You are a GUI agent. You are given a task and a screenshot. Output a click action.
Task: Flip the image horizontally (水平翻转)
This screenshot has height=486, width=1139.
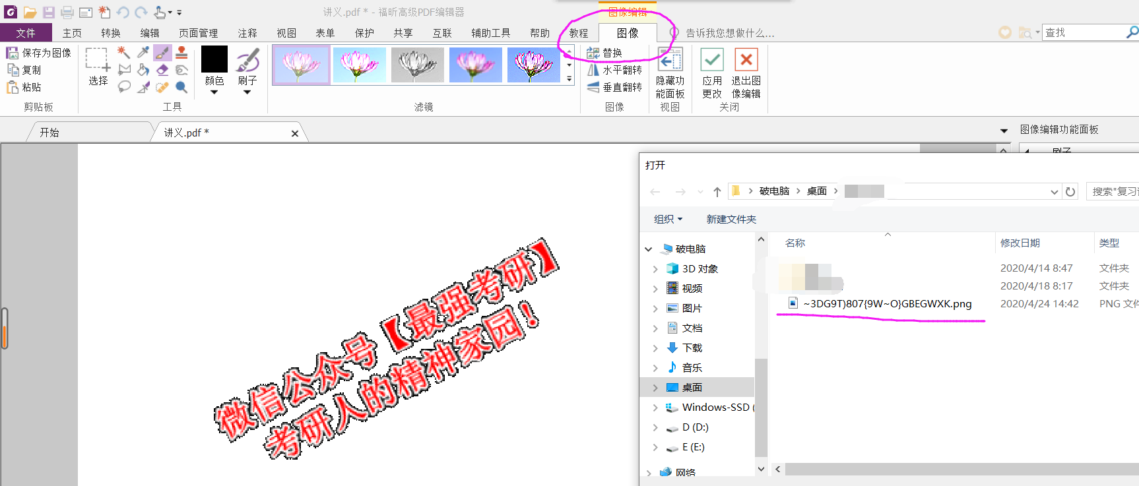(614, 70)
